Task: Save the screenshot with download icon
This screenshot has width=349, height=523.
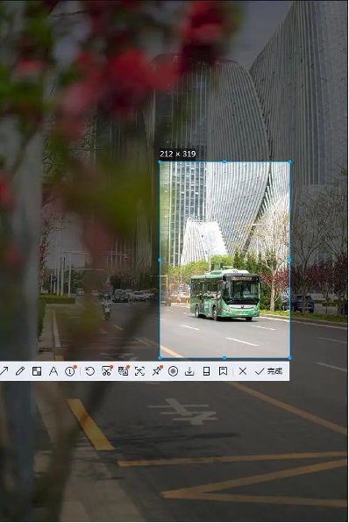Action: click(x=189, y=371)
